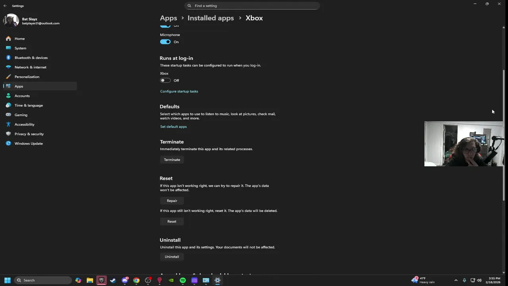
Task: Open File Explorer from the taskbar
Action: pos(90,280)
